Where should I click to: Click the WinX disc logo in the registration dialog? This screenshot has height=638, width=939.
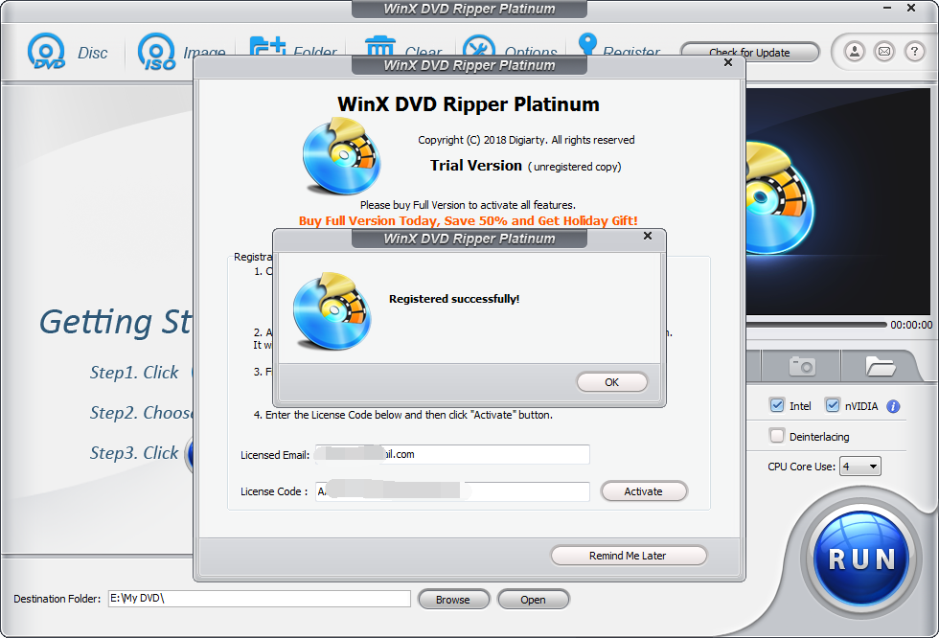click(x=341, y=157)
